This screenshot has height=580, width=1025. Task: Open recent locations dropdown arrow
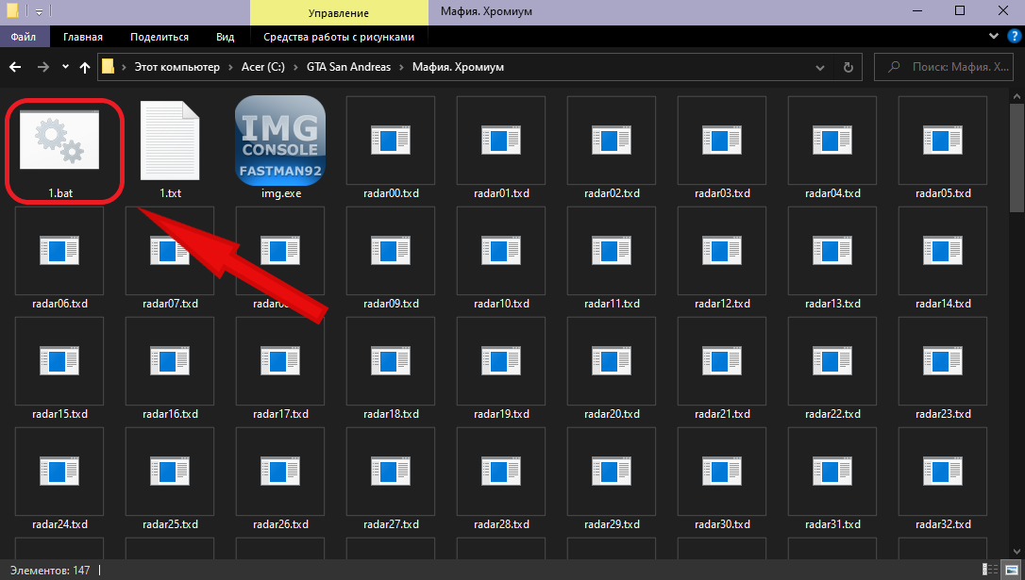[65, 67]
